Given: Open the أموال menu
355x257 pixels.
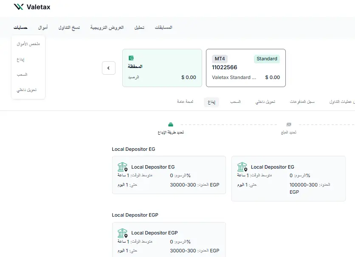Looking at the screenshot, I should 43,27.
